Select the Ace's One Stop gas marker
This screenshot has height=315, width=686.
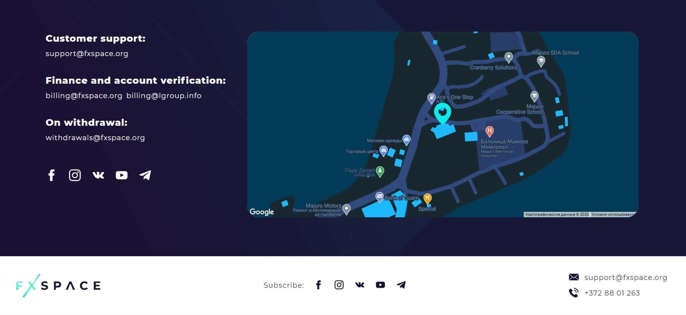(x=431, y=98)
